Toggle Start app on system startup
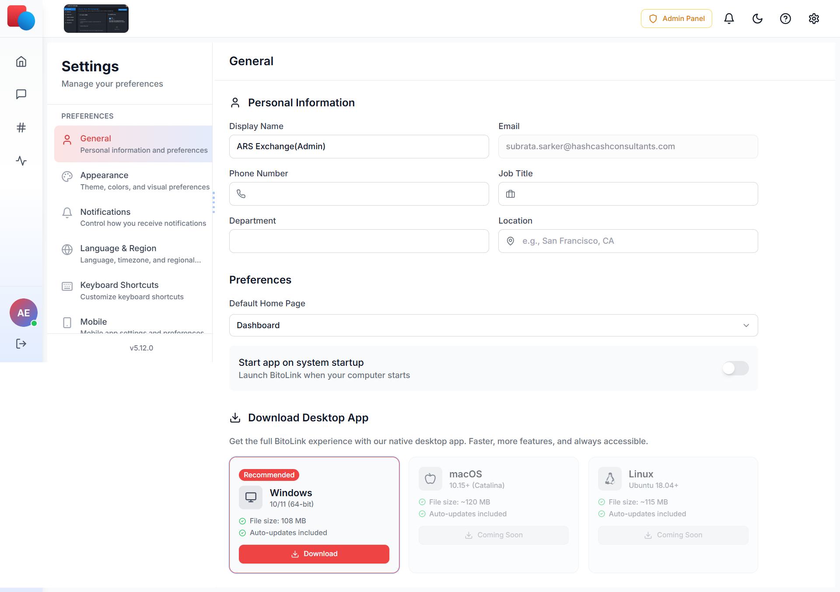 tap(735, 368)
